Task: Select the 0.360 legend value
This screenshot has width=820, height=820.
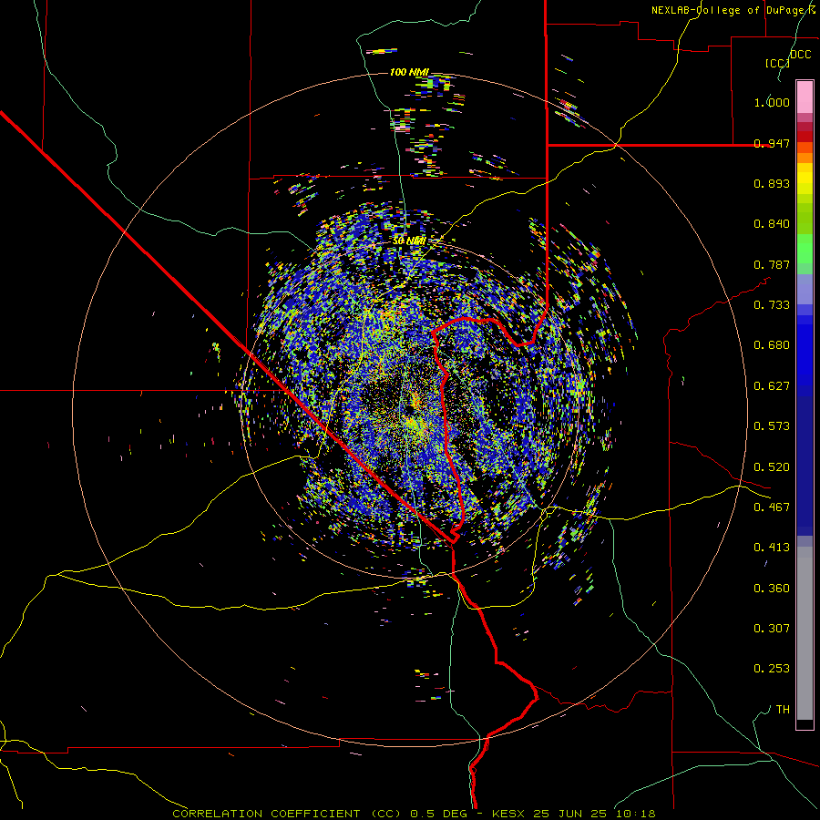Action: pos(772,589)
